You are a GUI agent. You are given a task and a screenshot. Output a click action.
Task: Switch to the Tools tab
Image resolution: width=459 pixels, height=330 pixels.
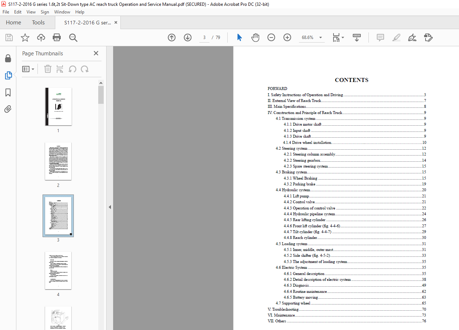point(38,23)
